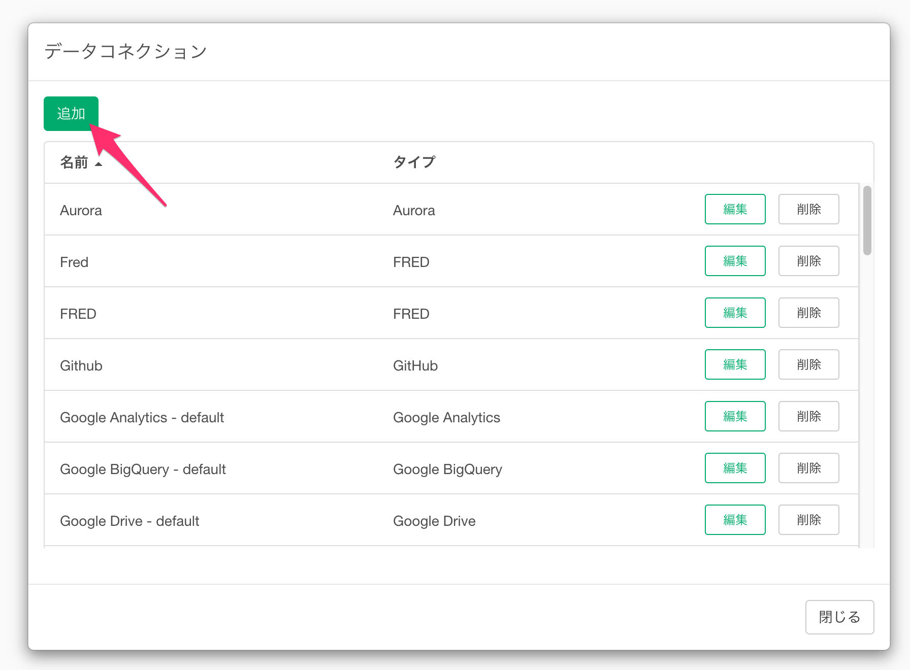This screenshot has height=670, width=910.
Task: Click the Google BigQuery type cell
Action: click(447, 470)
